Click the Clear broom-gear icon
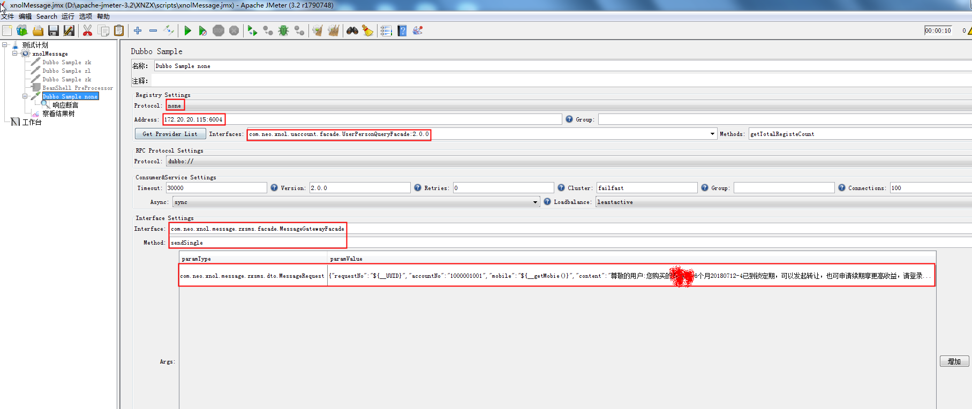The height and width of the screenshot is (409, 972). coord(318,31)
